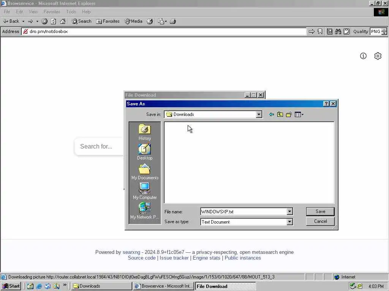Viewport: 389px width, 291px height.
Task: Open the Issue tracker link
Action: pos(174,258)
